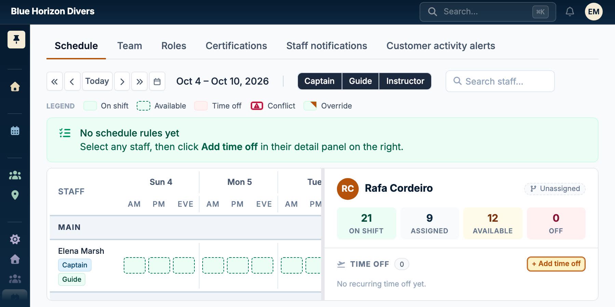
Task: Open the Customer activity alerts tab
Action: [x=440, y=46]
